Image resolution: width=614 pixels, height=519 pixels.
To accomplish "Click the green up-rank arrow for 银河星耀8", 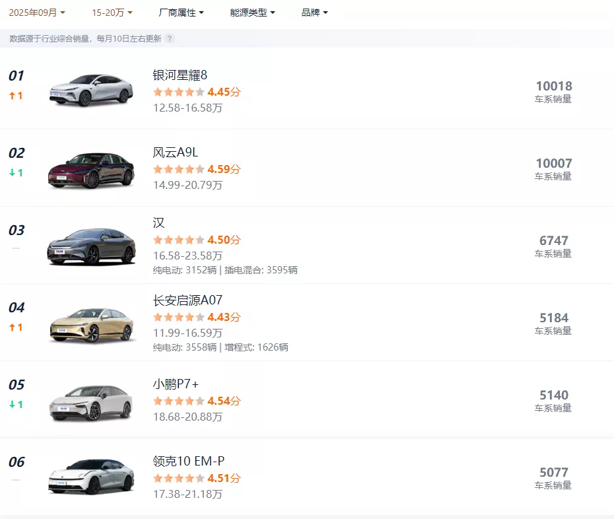I will pos(13,96).
